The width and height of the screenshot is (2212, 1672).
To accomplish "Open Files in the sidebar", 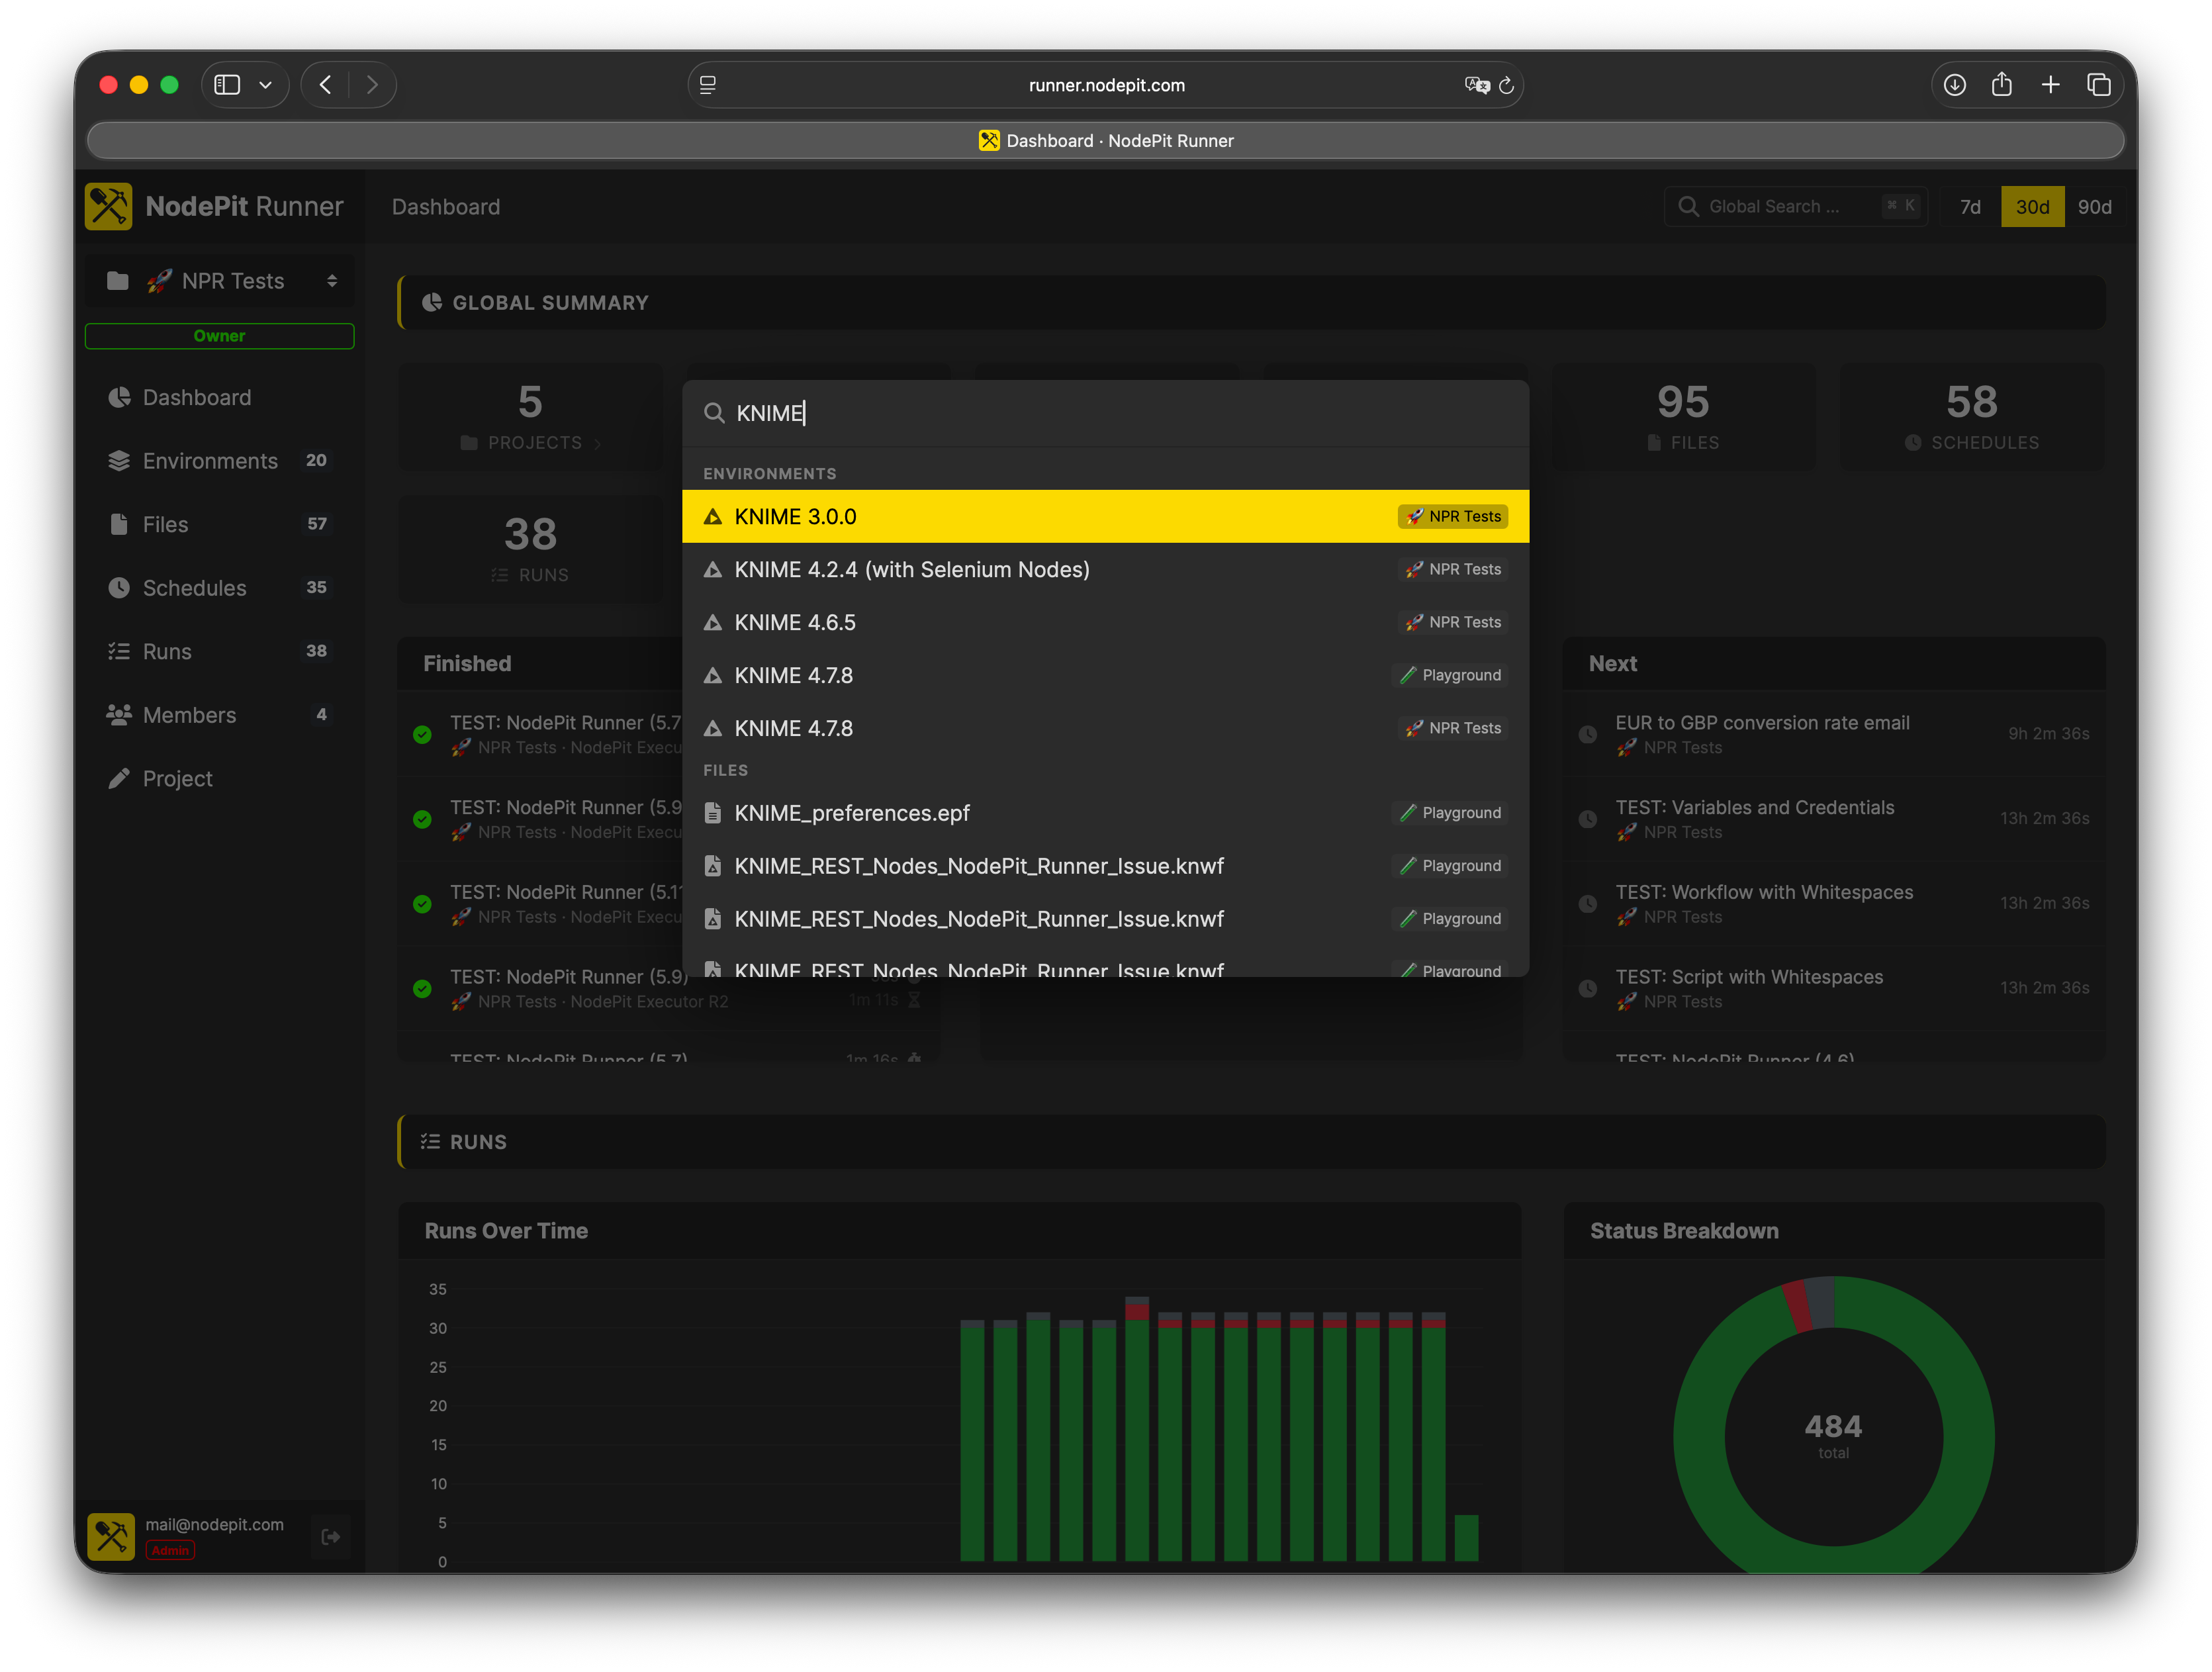I will point(220,524).
